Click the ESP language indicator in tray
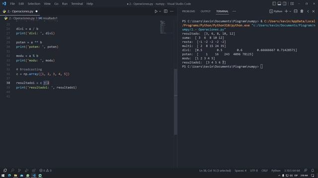Image resolution: width=318 pixels, height=178 pixels. click(296, 176)
